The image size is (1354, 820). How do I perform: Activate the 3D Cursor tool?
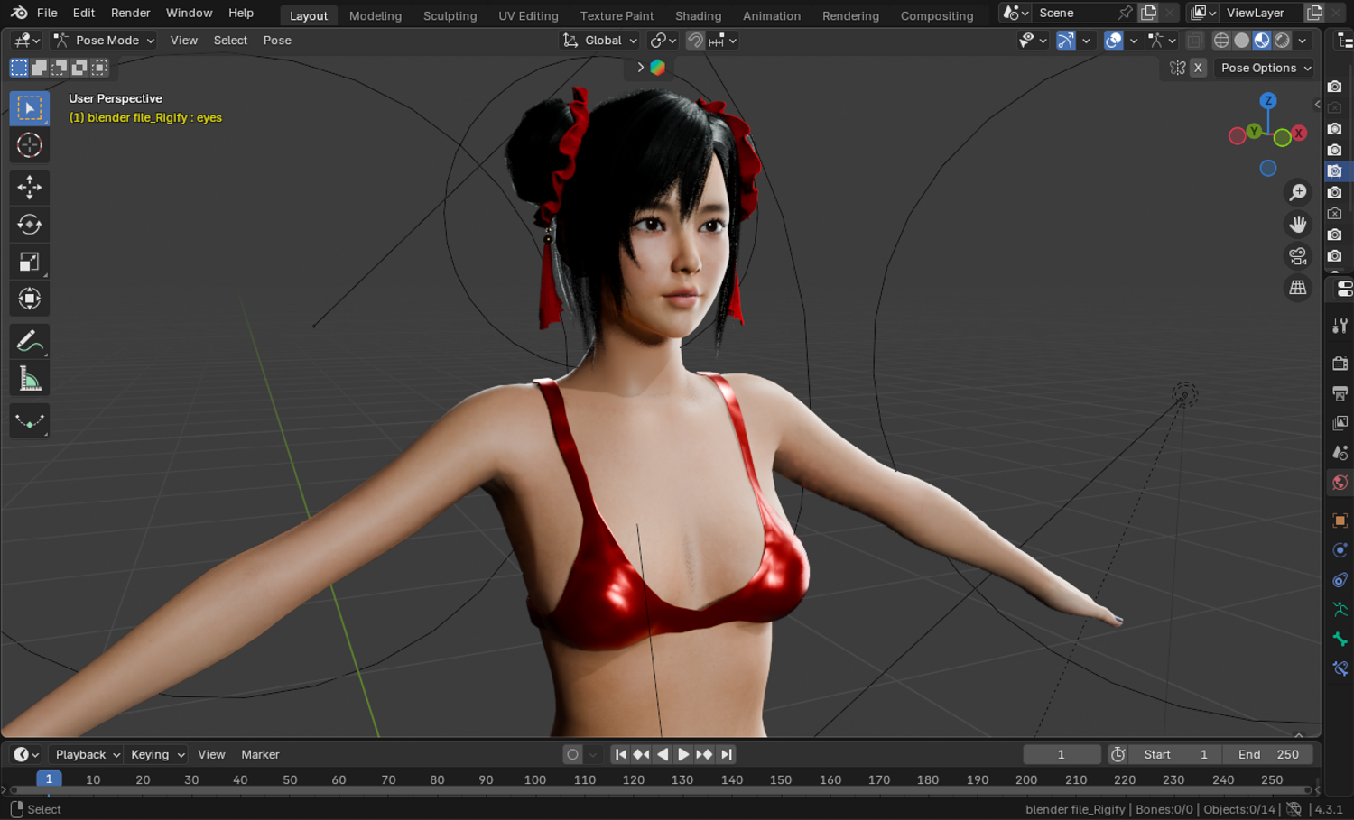(x=30, y=145)
